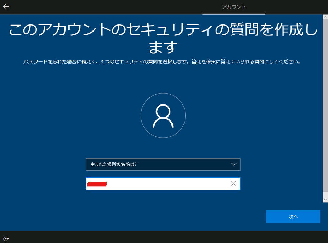Click the heading このアカウントのセキュリティの質問を作成します
Image resolution: width=328 pixels, height=243 pixels.
(163, 38)
